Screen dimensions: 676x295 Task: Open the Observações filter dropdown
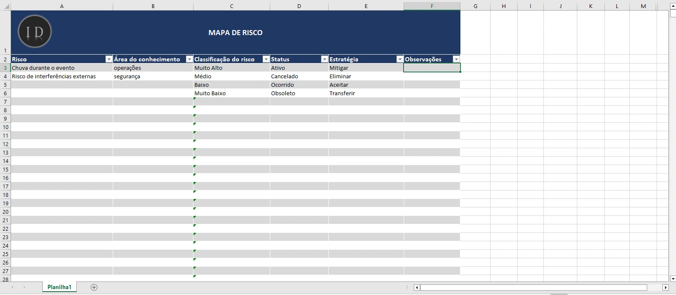pos(456,59)
